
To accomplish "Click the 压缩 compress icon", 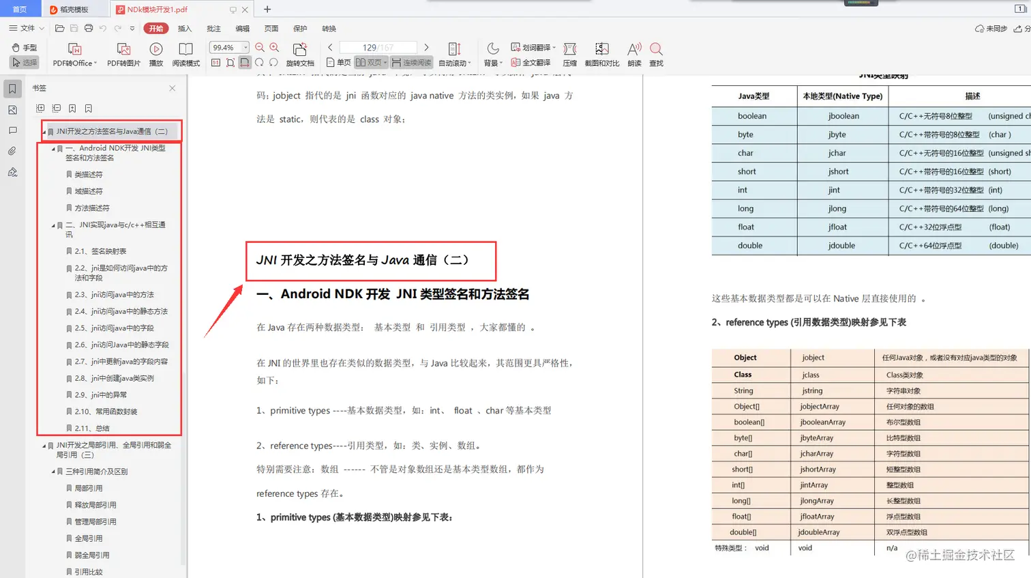I will 570,55.
